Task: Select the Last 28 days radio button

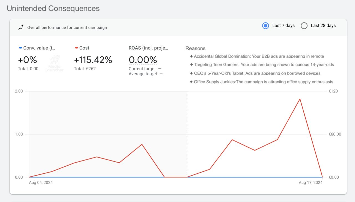Action: [x=304, y=26]
